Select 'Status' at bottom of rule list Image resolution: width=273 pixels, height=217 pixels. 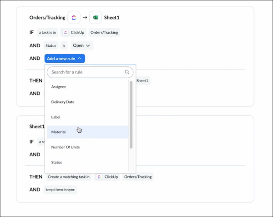(56, 162)
